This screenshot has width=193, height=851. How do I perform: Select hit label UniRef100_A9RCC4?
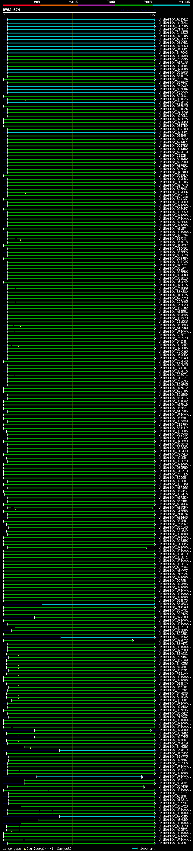coord(173,192)
